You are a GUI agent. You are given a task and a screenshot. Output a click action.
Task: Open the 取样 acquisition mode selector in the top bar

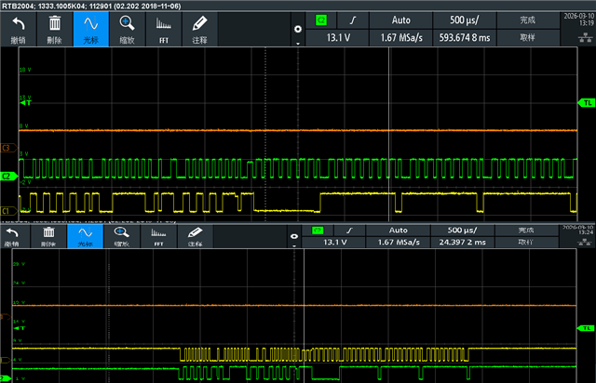(x=528, y=38)
